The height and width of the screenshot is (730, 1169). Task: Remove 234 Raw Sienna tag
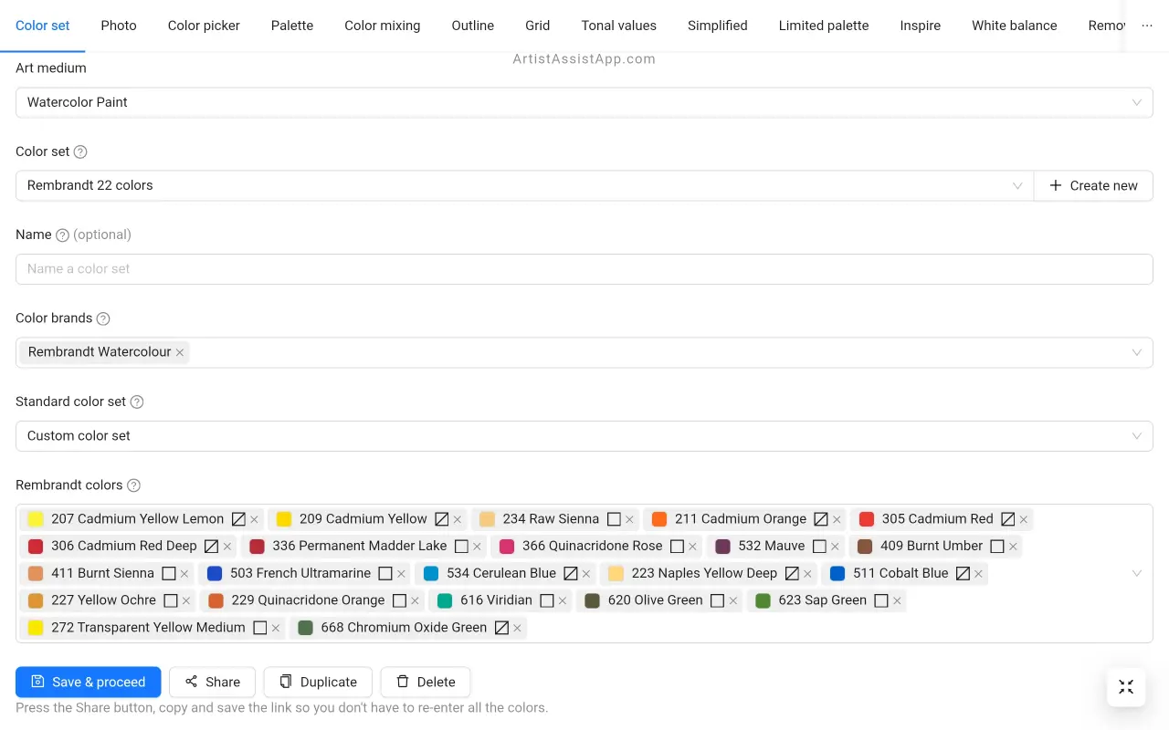(629, 519)
